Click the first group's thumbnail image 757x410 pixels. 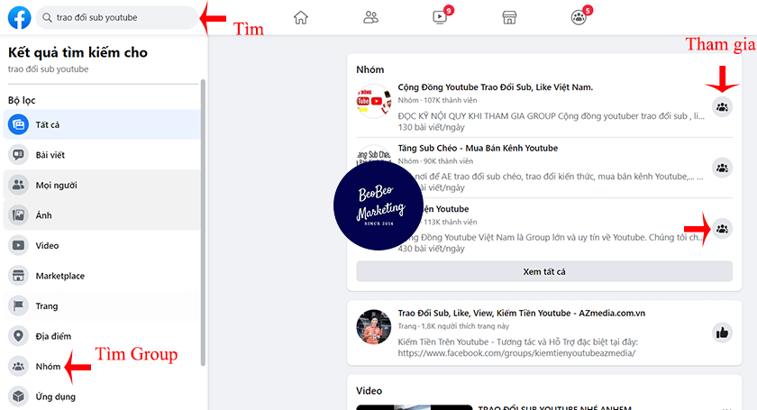(x=374, y=102)
